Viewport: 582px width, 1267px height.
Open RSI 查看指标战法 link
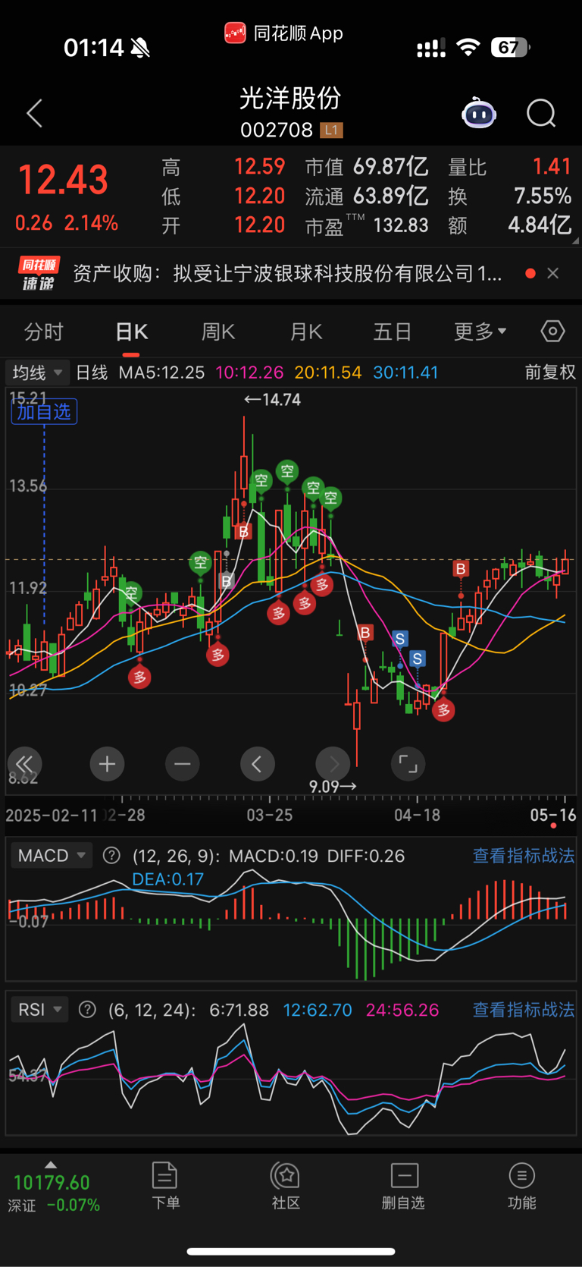click(524, 1010)
